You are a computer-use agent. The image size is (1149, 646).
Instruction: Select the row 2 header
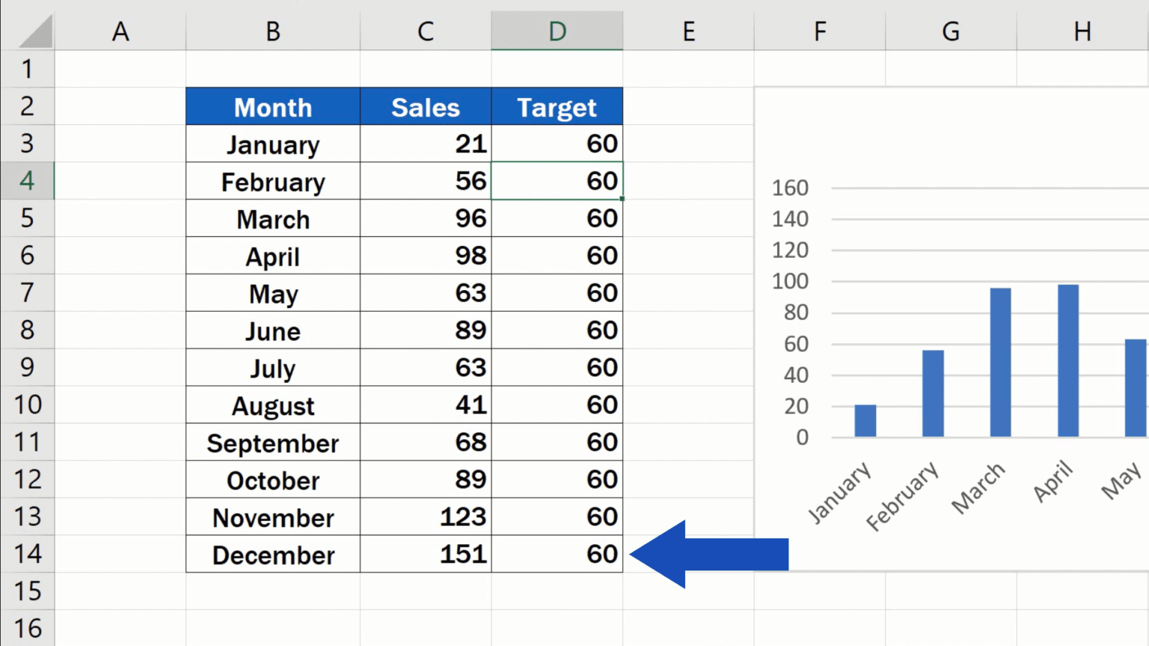[28, 106]
